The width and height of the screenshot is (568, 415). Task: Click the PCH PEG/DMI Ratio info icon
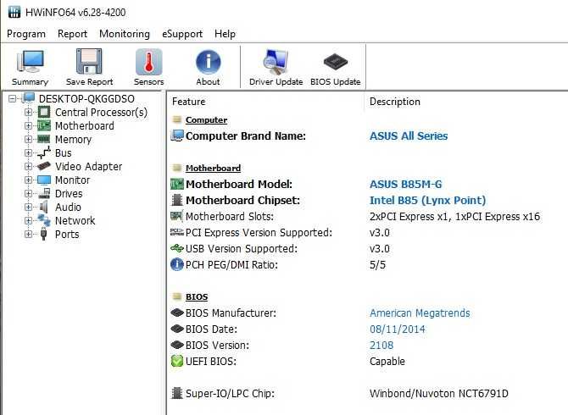point(177,264)
